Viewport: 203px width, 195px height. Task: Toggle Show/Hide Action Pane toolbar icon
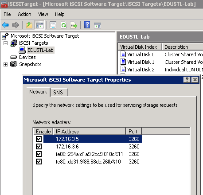[x=98, y=25]
